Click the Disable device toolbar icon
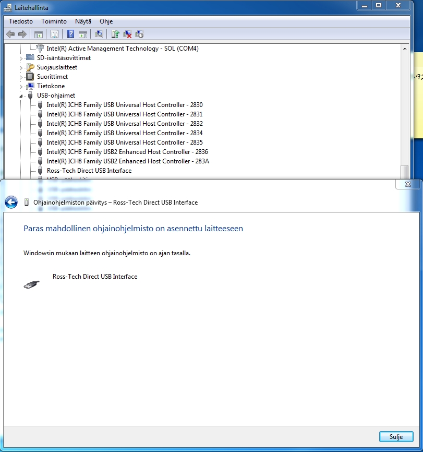Screen dimensions: 423x452 pos(139,34)
